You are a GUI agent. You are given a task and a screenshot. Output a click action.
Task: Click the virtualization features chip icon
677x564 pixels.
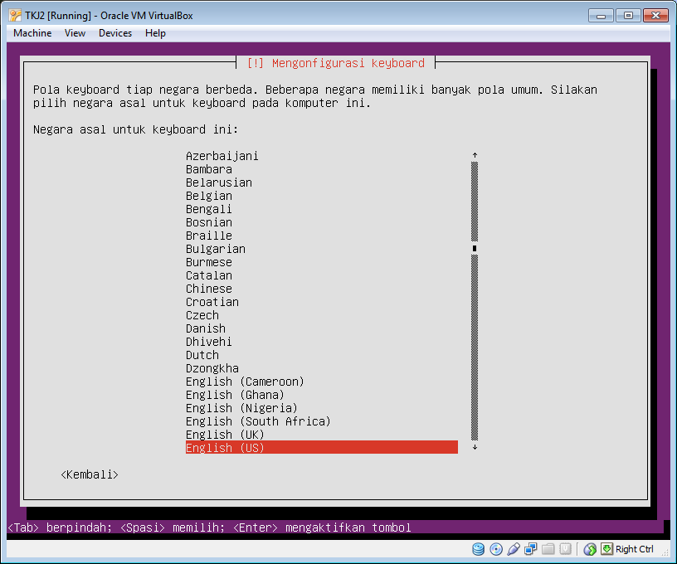[567, 549]
